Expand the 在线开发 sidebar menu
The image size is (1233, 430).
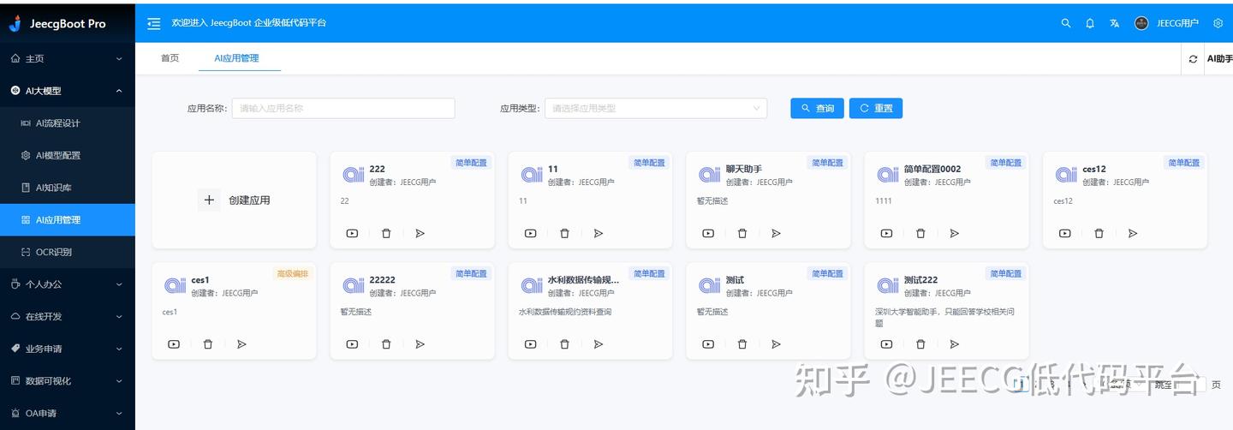[x=68, y=316]
